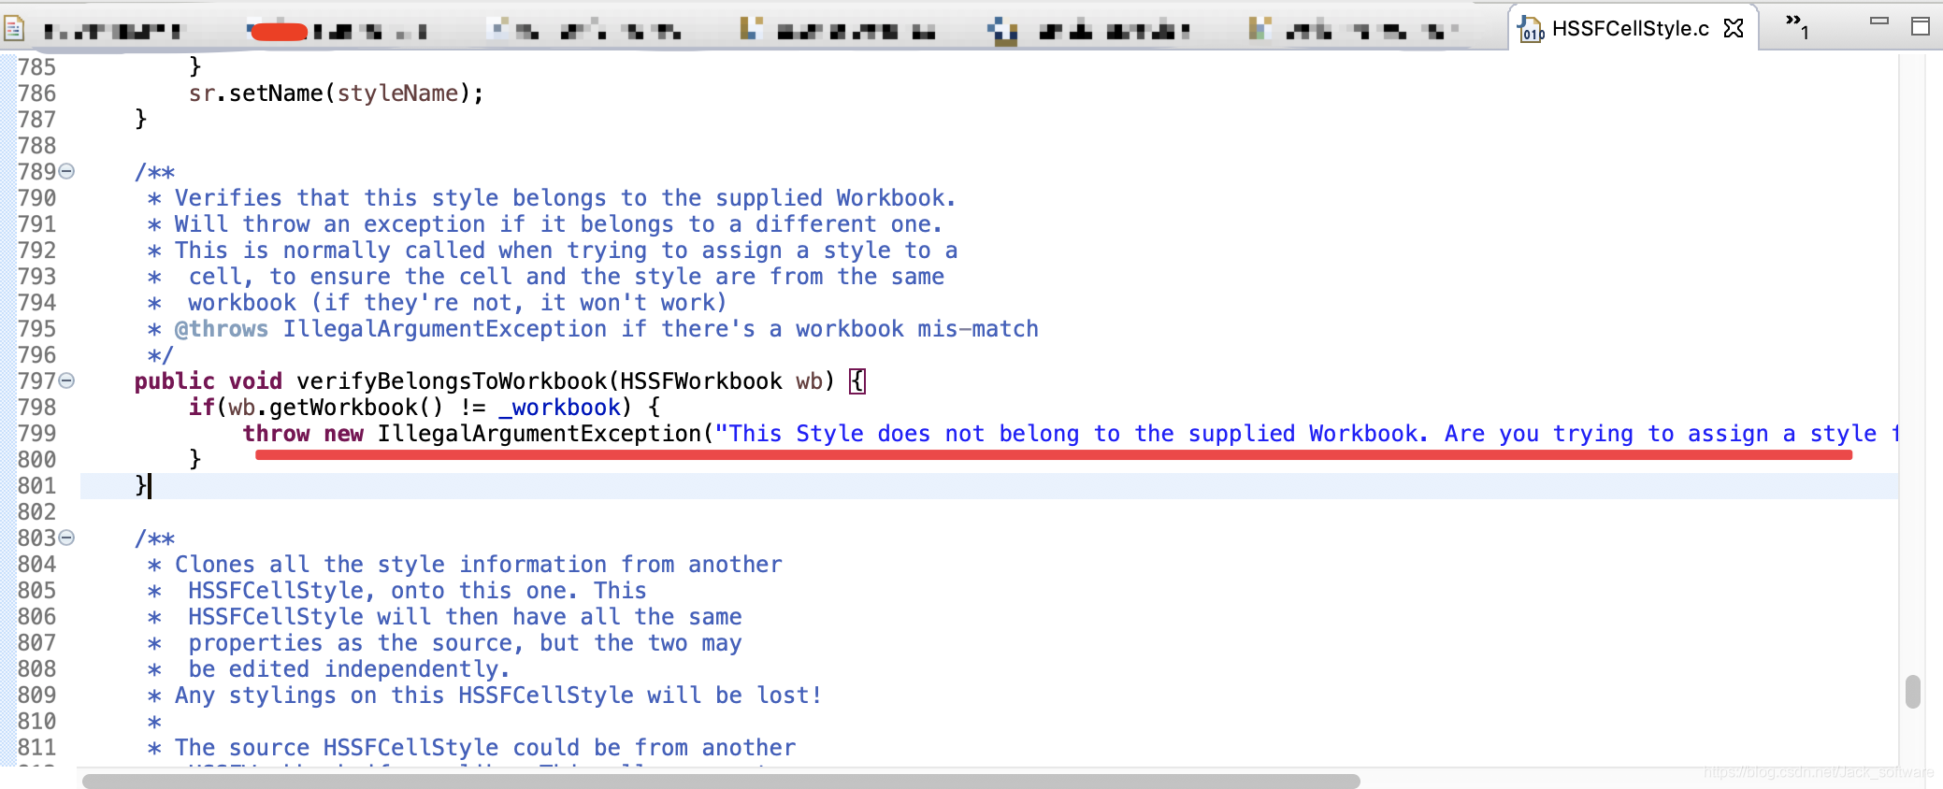Place cursor on the _workbook field reference

pyautogui.click(x=559, y=408)
